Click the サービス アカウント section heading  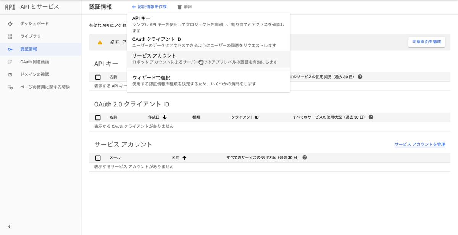(123, 145)
